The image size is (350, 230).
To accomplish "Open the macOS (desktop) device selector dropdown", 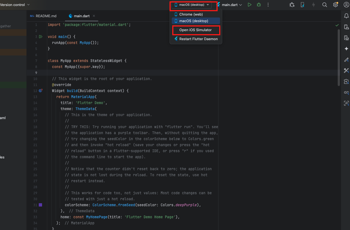I will (192, 5).
